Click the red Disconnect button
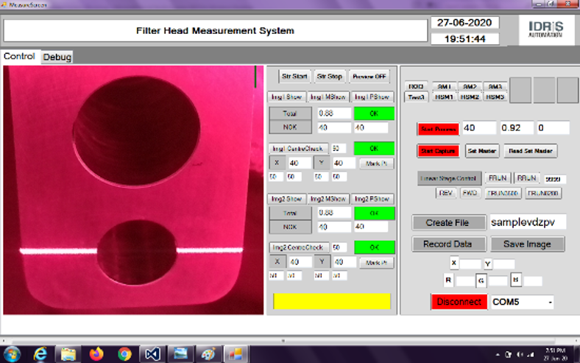Image resolution: width=580 pixels, height=363 pixels. click(459, 302)
